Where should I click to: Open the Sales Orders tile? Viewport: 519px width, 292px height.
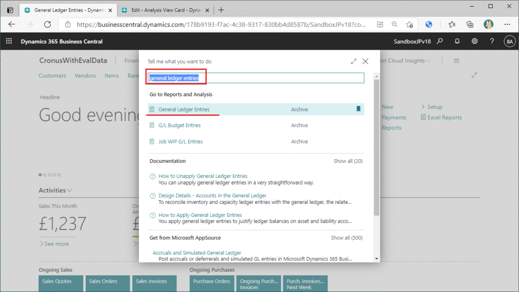tap(107, 283)
